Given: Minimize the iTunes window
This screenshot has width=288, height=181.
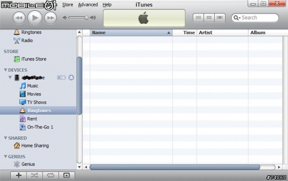Looking at the screenshot, I should tap(253, 4).
